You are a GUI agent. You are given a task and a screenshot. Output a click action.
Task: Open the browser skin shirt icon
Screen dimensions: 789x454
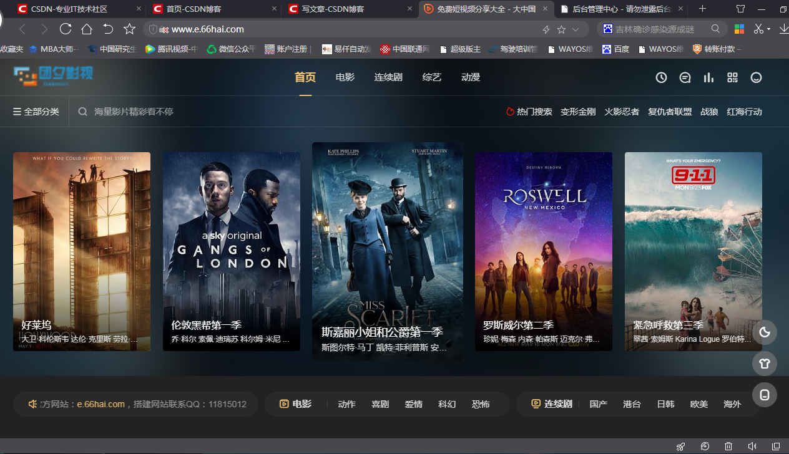[x=741, y=9]
